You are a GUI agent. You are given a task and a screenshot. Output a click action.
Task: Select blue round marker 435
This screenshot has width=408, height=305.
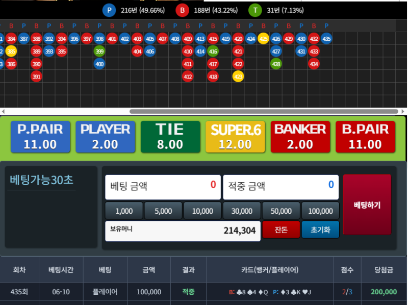[326, 39]
